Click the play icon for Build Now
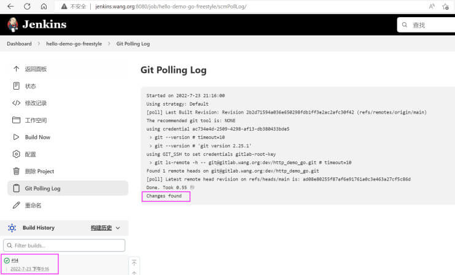Viewport: 455px width, 275px height. (16, 137)
